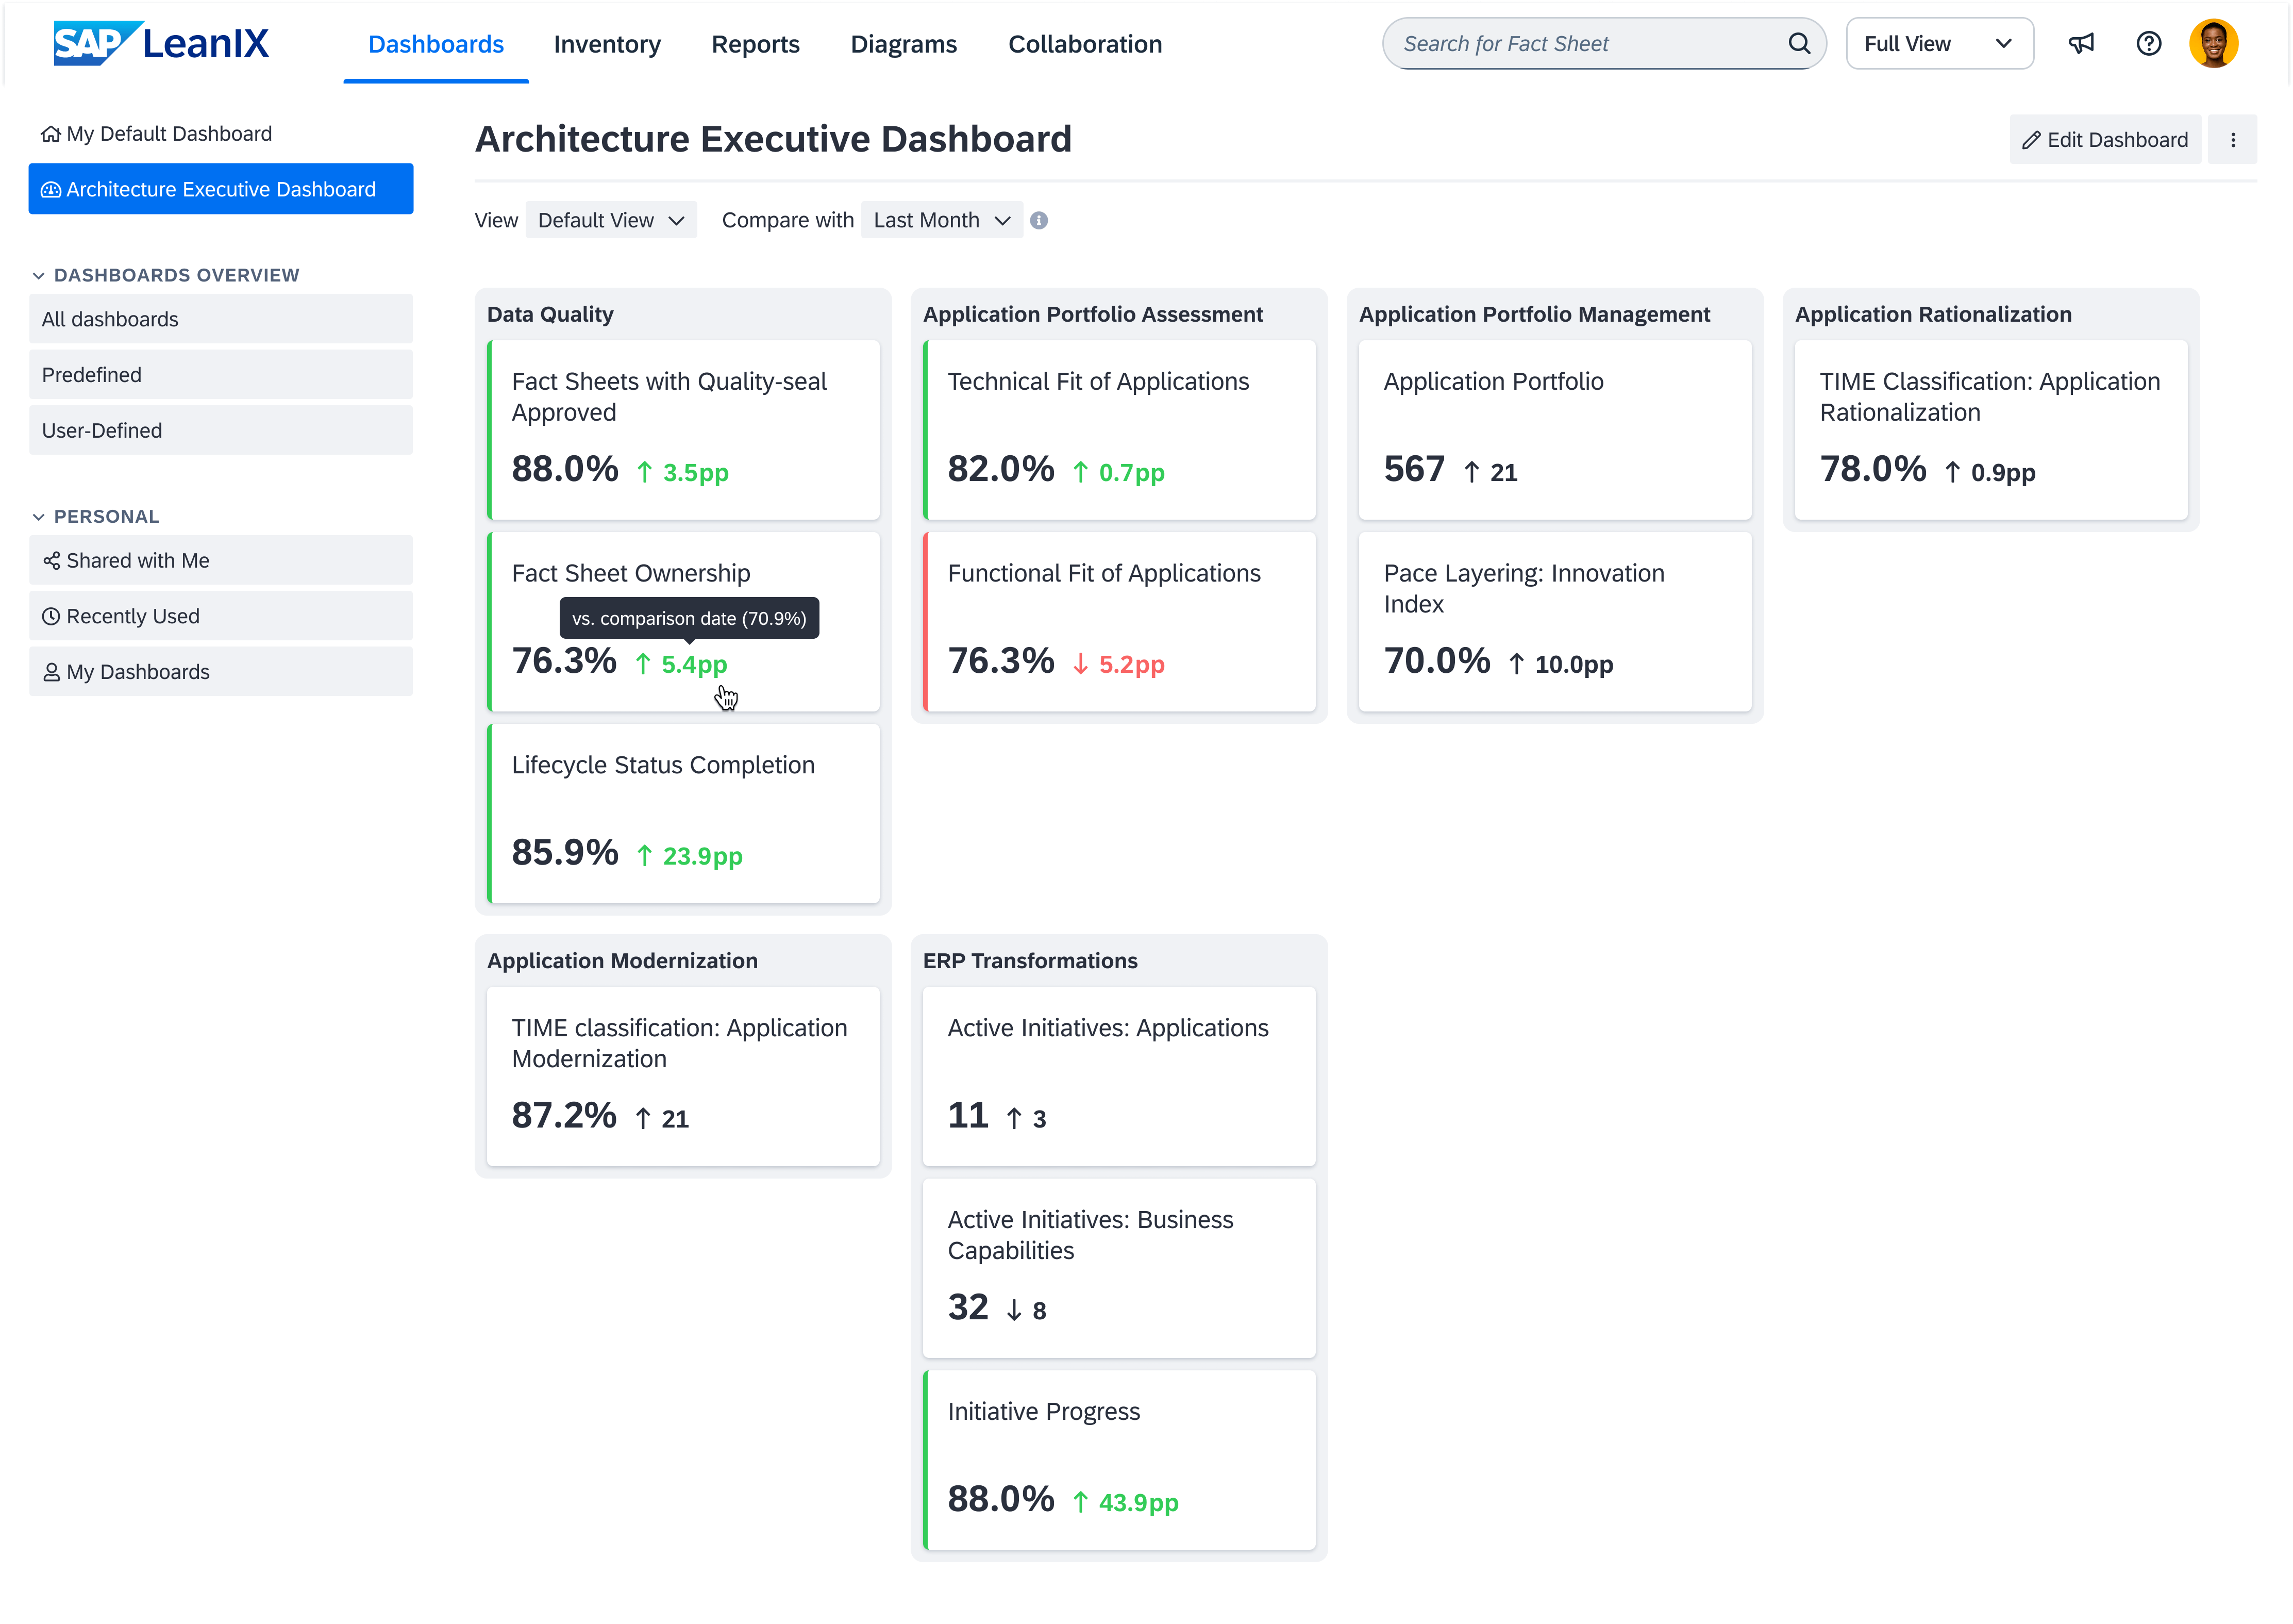Switch to the Dashboards tab

point(436,44)
